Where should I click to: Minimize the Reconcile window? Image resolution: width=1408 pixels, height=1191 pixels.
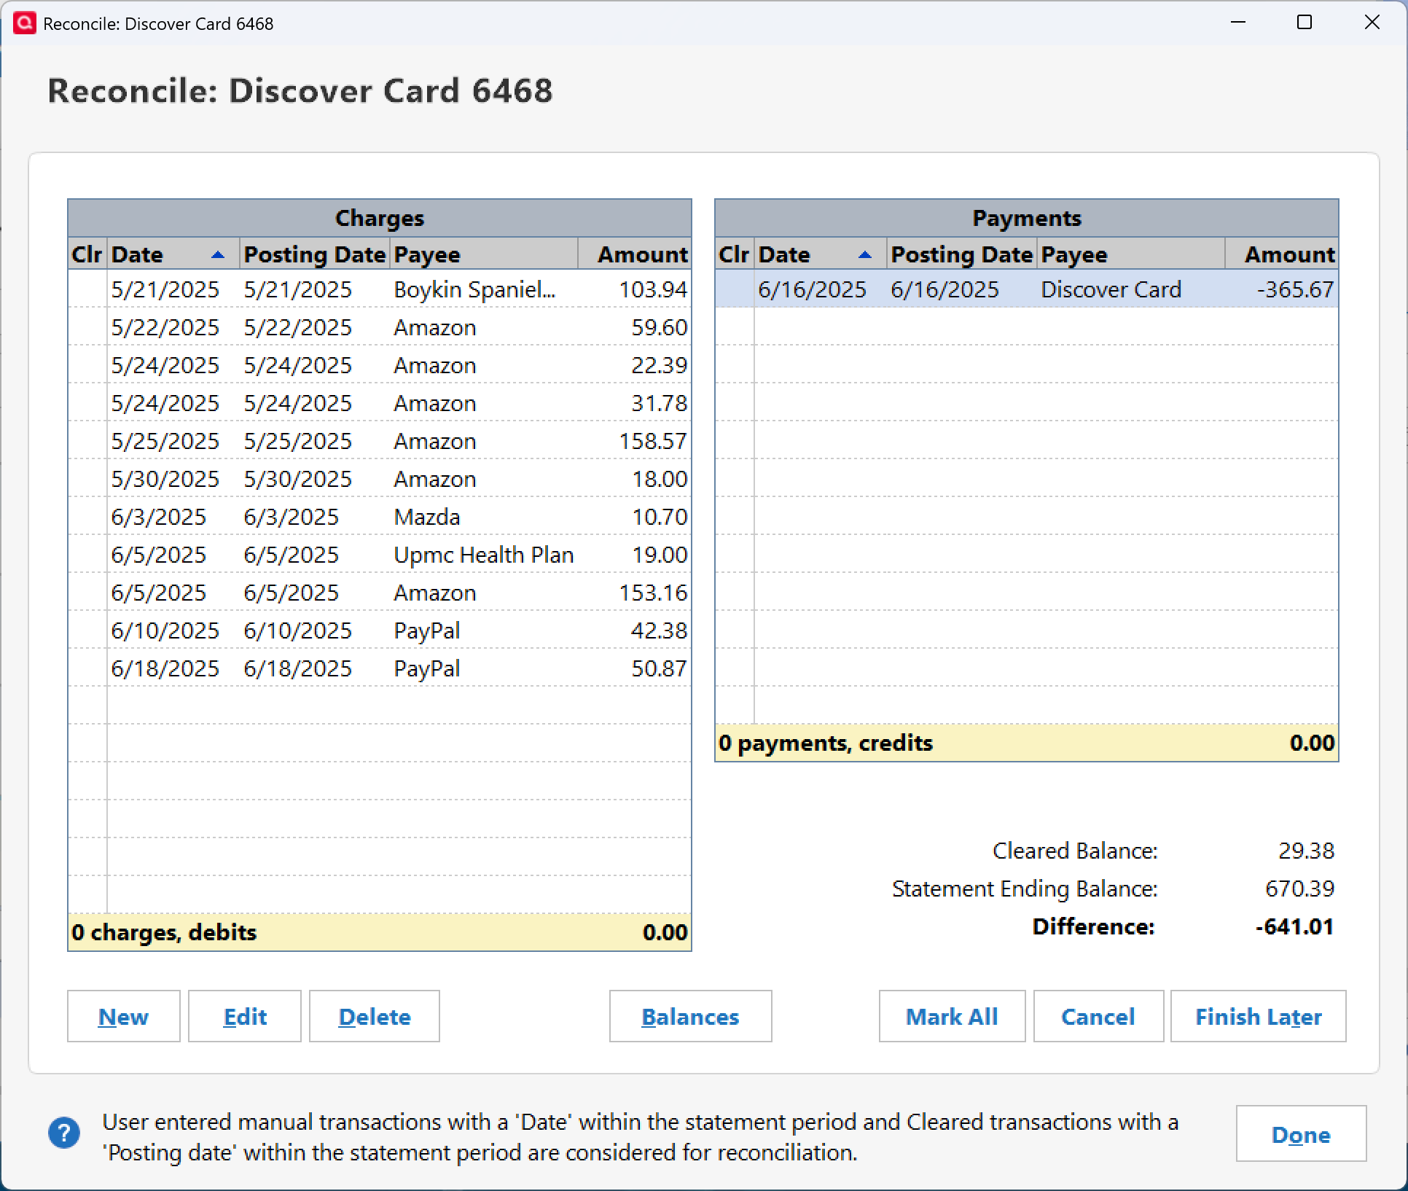(1238, 23)
